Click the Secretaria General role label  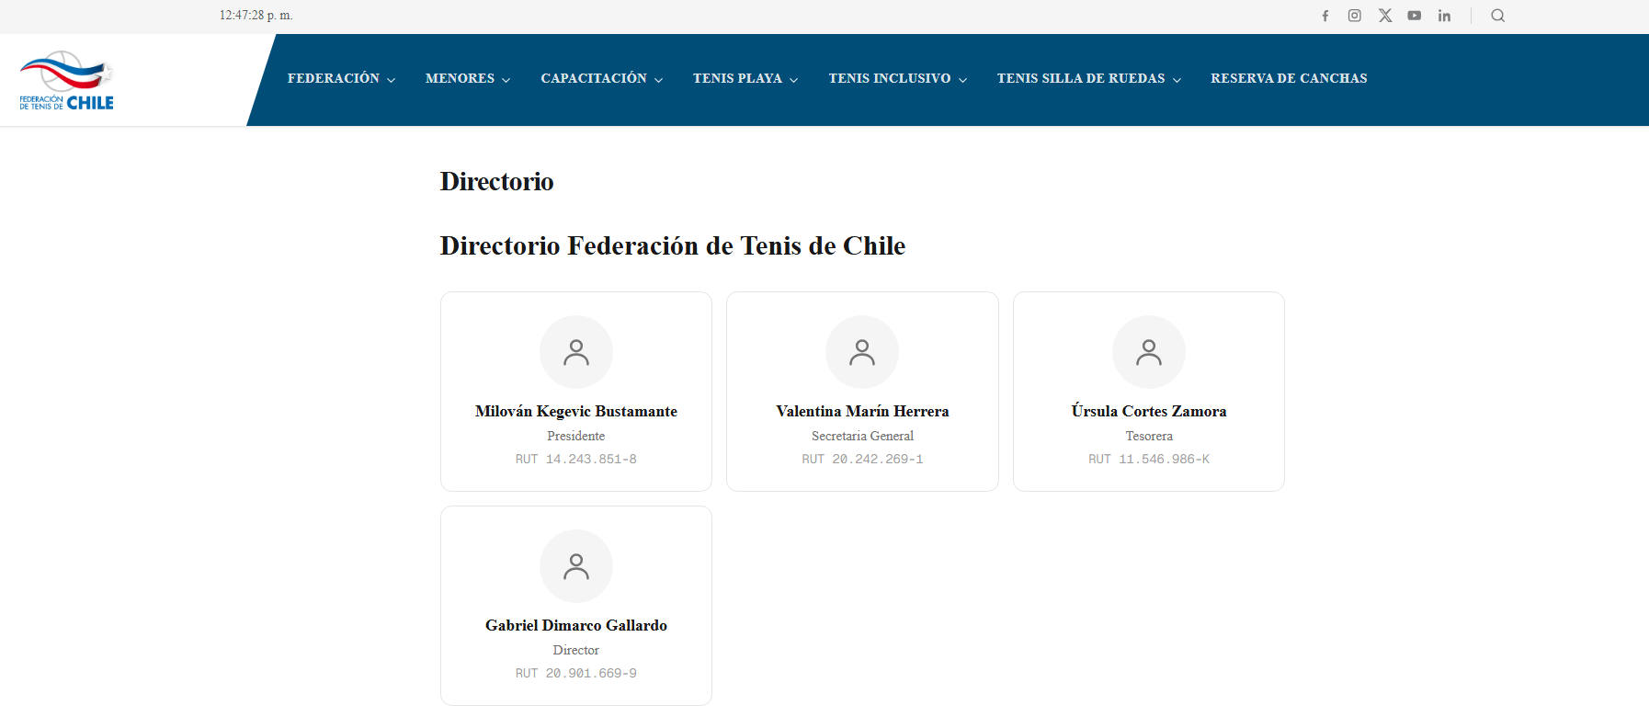pyautogui.click(x=862, y=436)
